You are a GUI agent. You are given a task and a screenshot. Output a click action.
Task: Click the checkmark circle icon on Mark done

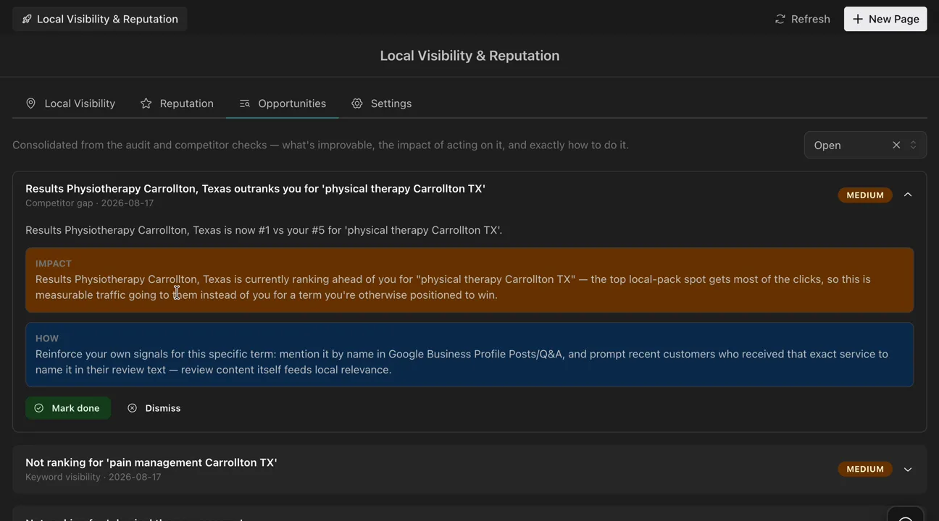[x=39, y=408]
